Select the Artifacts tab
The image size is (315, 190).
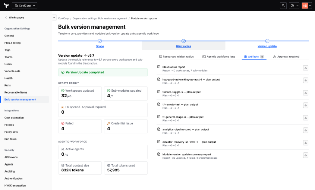pyautogui.click(x=254, y=57)
